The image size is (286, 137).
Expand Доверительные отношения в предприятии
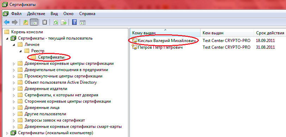click(14, 70)
